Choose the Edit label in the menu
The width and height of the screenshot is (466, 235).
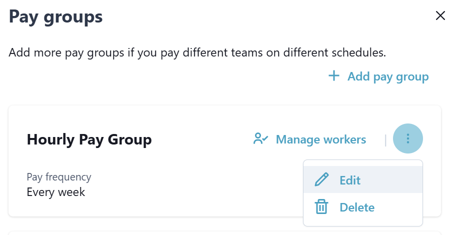click(350, 180)
